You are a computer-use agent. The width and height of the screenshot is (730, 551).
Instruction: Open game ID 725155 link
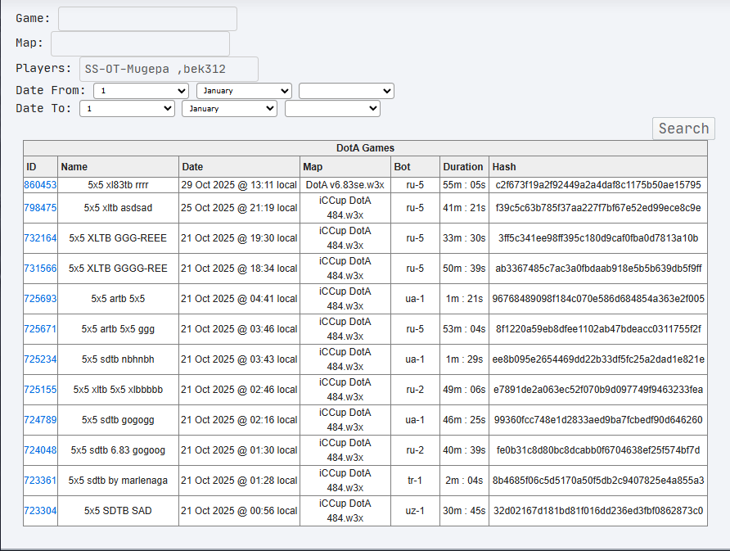[x=40, y=390]
